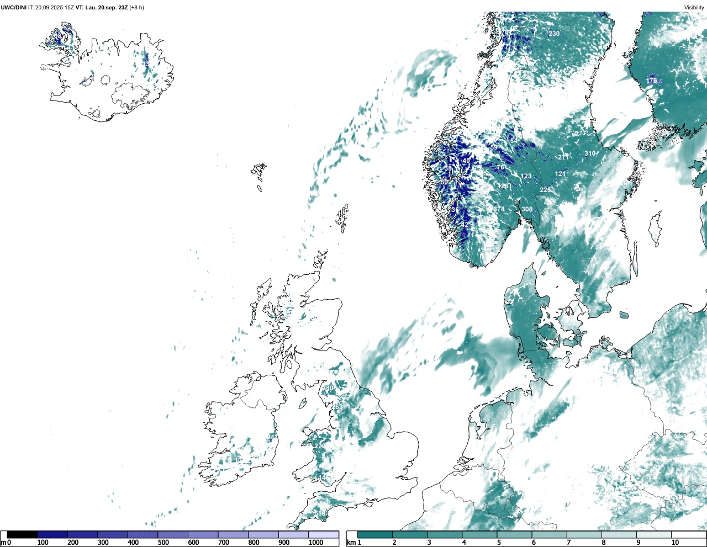This screenshot has height=547, width=707.
Task: Click the dark teal 1–2 km swatch
Action: coord(375,534)
